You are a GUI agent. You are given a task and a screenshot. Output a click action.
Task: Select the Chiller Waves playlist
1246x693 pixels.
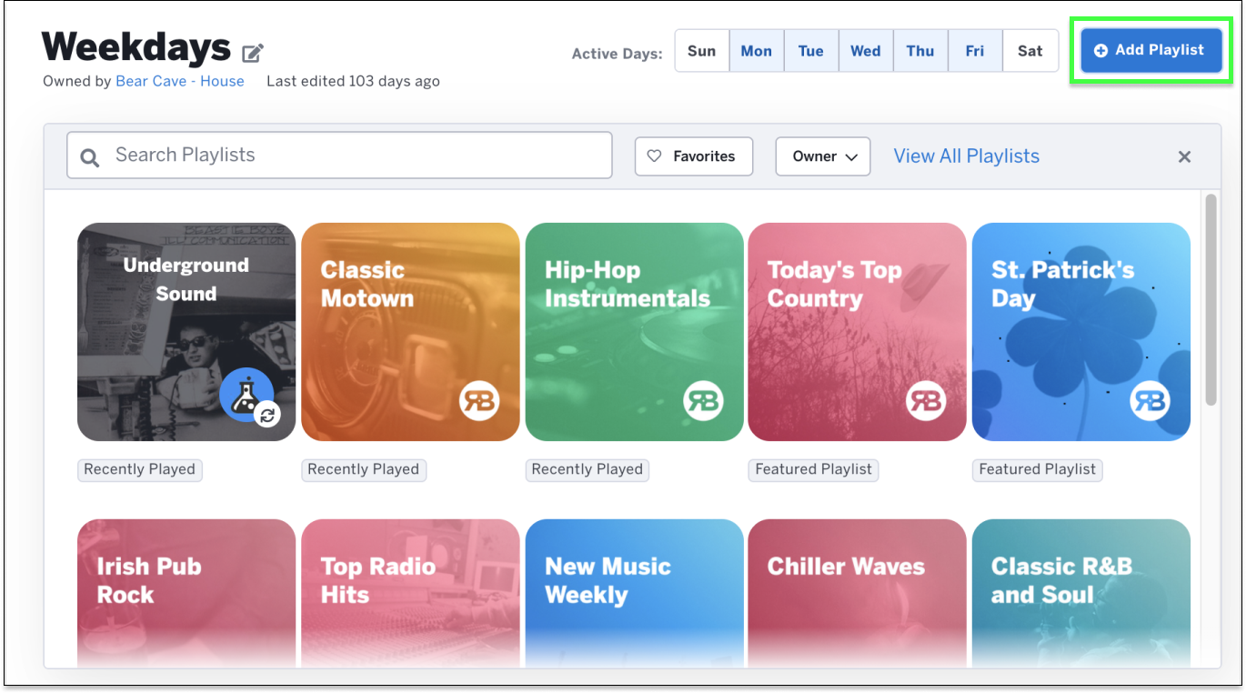point(857,593)
